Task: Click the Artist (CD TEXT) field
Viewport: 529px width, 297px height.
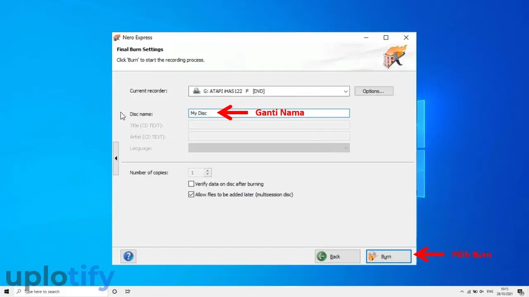Action: 269,136
